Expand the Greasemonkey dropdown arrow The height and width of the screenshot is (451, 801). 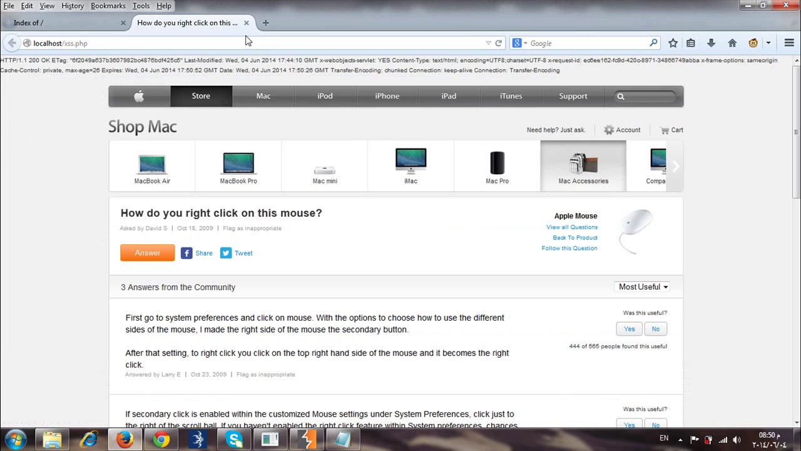coord(768,43)
